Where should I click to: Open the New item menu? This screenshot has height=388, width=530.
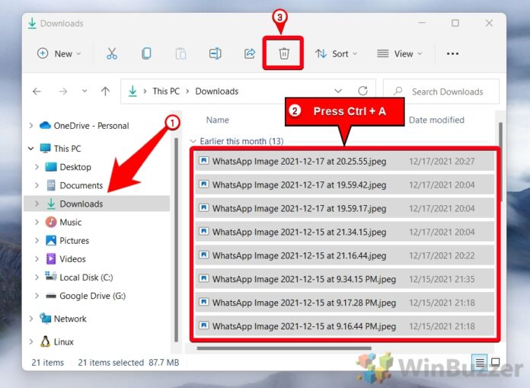[x=59, y=53]
